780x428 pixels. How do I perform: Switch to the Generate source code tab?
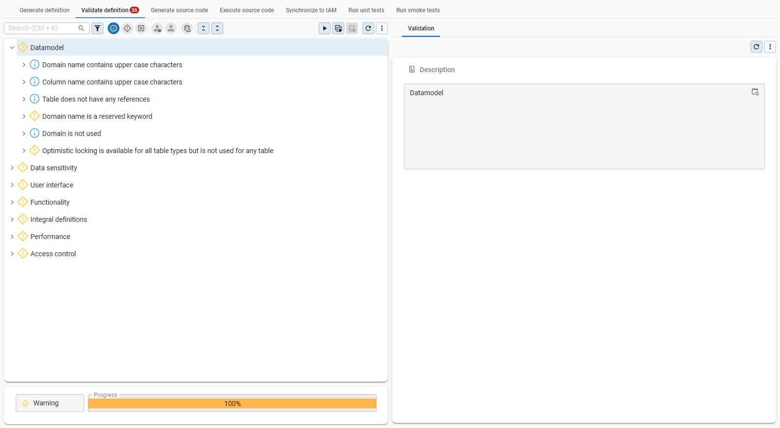(x=179, y=10)
